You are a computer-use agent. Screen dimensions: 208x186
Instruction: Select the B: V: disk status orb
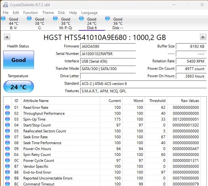click(x=3, y=19)
